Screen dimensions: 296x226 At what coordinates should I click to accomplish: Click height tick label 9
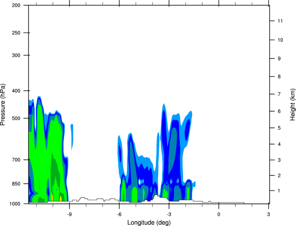[x=279, y=59]
